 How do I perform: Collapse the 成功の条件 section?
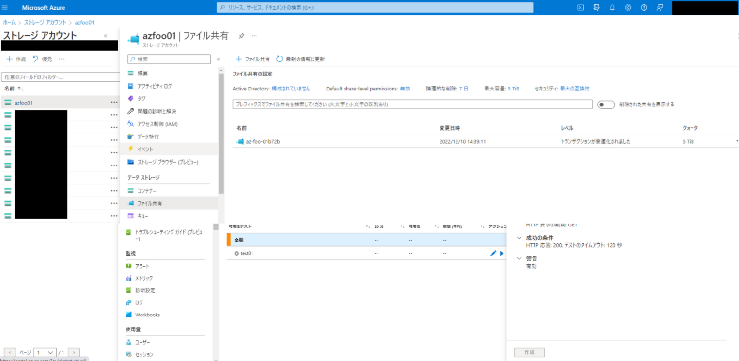pos(519,238)
